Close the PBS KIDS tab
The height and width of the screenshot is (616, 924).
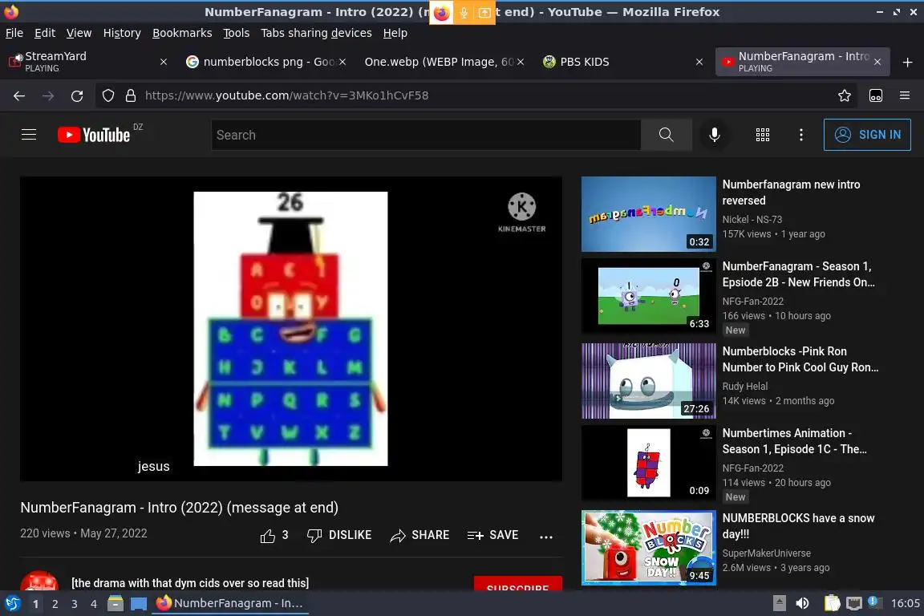(x=699, y=62)
